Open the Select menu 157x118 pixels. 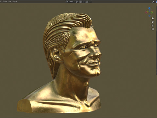(x=5, y=2)
